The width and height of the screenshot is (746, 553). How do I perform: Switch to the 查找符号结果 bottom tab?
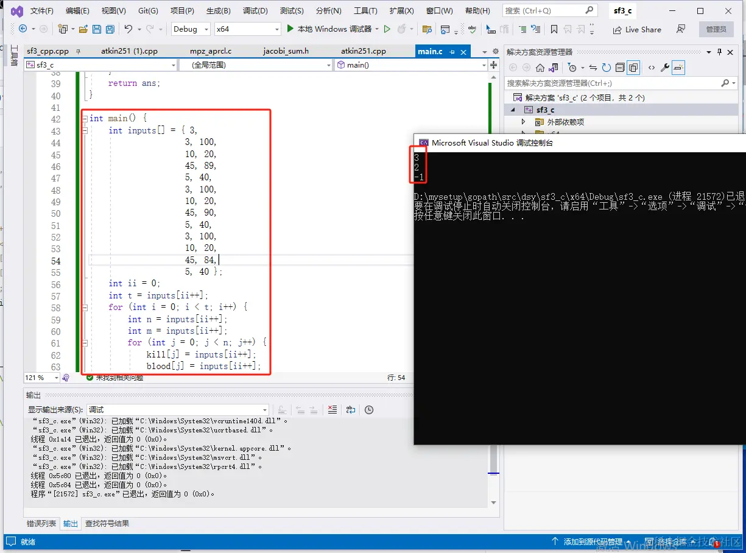click(107, 523)
